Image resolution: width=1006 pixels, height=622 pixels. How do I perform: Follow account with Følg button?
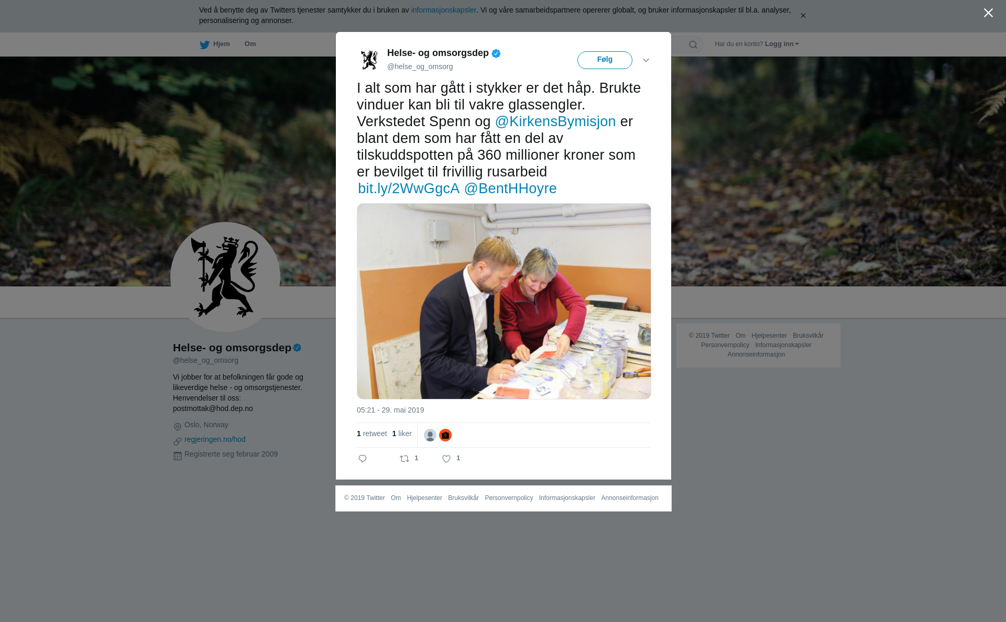[x=605, y=60]
